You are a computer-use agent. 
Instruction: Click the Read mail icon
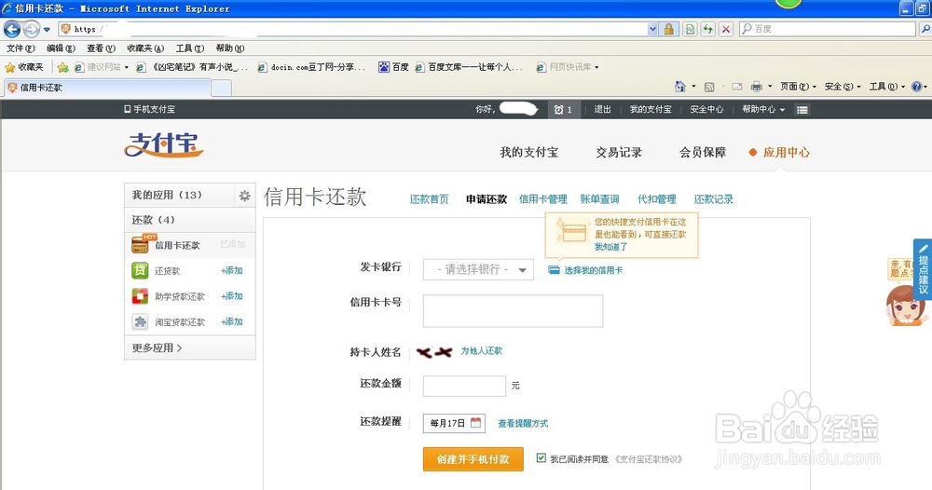coord(737,87)
